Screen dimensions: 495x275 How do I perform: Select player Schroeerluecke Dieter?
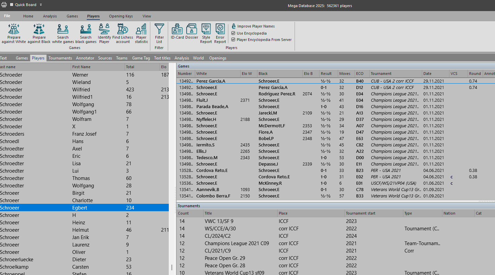(x=84, y=260)
